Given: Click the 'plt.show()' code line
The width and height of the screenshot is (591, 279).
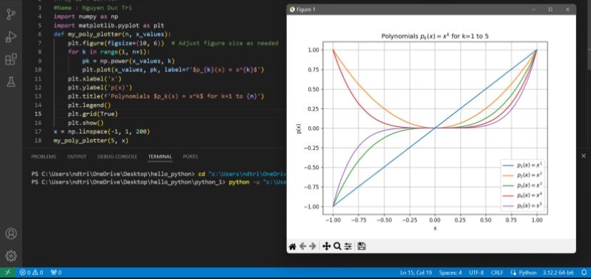Looking at the screenshot, I should (x=86, y=123).
